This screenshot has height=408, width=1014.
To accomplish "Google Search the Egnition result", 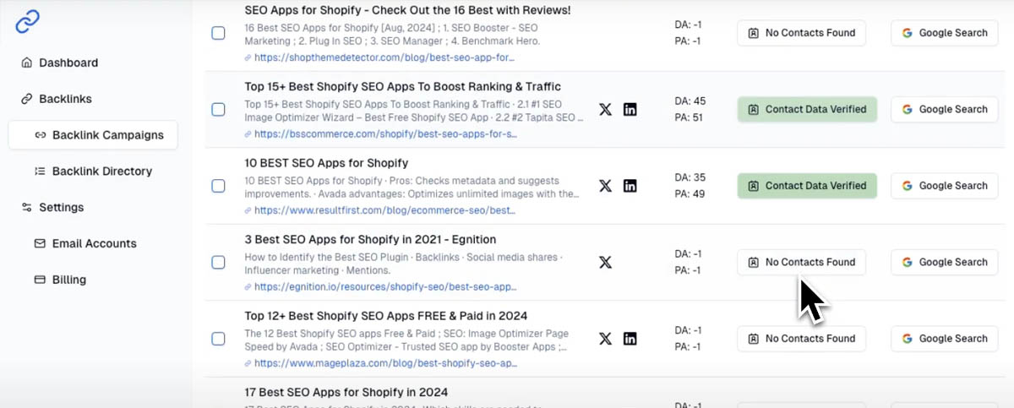I will pos(944,262).
